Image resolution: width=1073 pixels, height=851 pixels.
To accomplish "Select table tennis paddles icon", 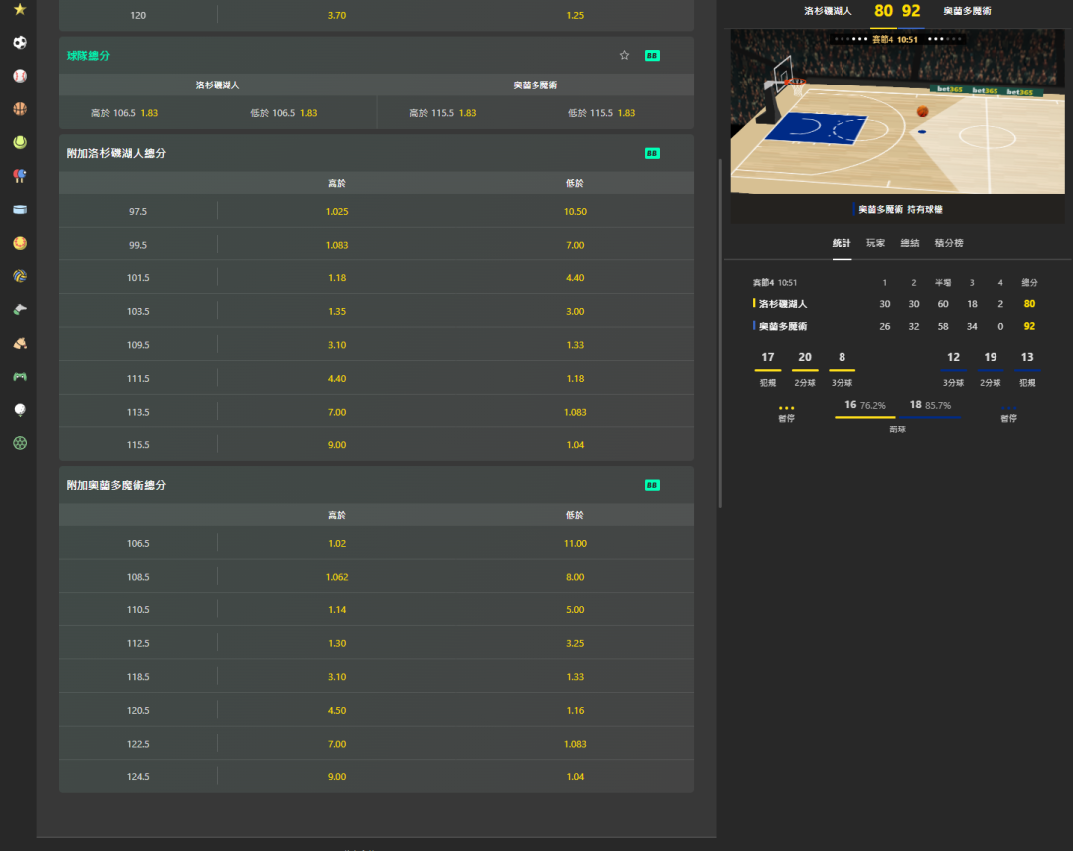I will pos(20,176).
